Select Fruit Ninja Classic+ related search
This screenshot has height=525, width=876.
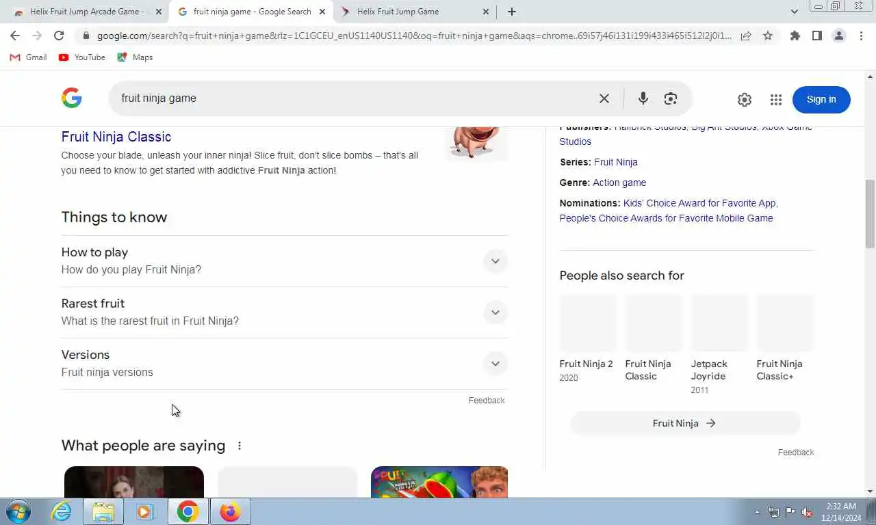click(x=785, y=339)
